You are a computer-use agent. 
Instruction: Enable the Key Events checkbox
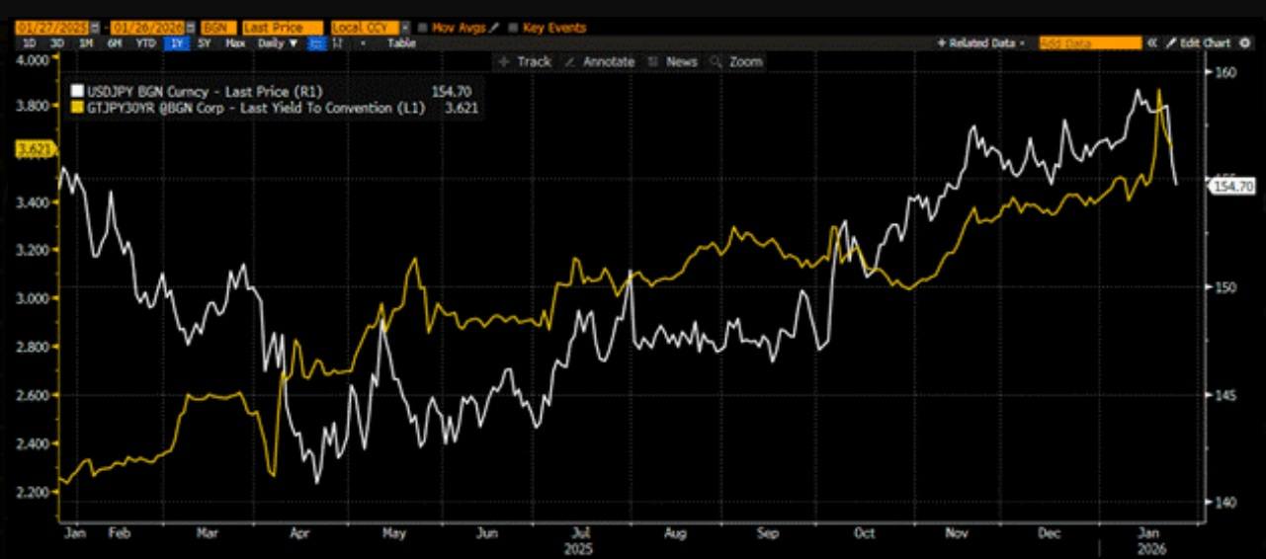(513, 28)
